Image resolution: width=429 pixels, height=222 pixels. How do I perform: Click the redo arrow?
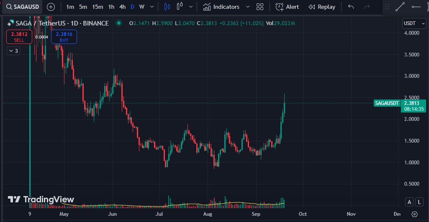[367, 7]
